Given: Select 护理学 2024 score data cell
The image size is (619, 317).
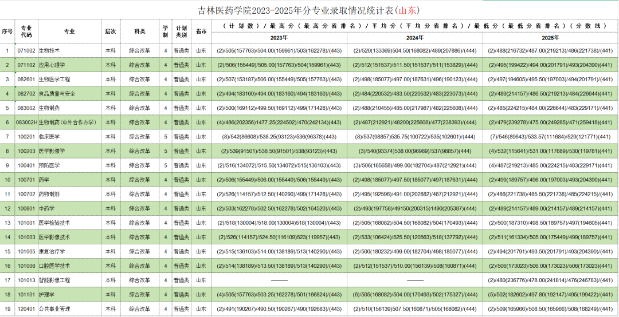Looking at the screenshot, I should click(x=414, y=295).
